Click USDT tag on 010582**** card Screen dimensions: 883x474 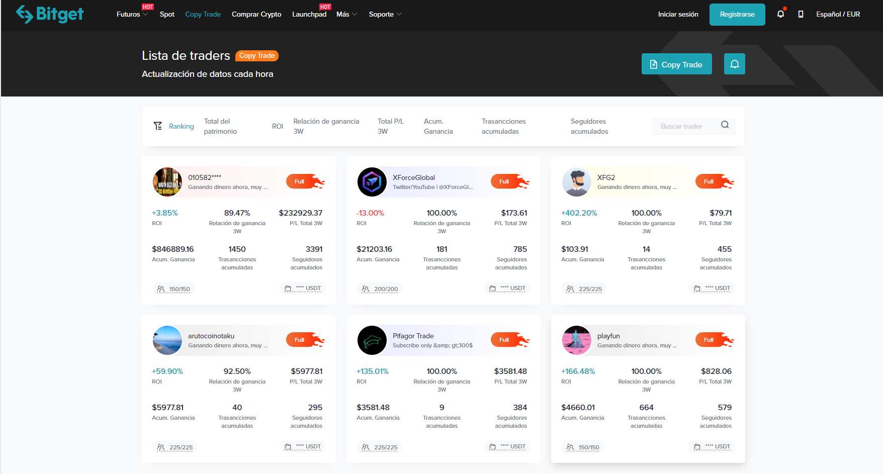pos(303,289)
